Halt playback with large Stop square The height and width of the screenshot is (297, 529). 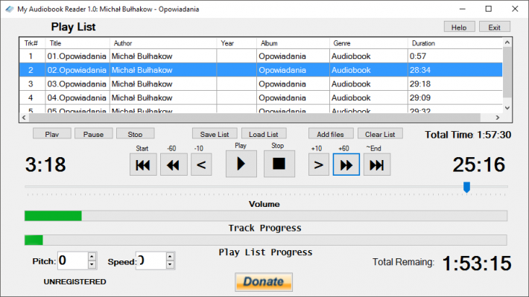[x=279, y=165]
